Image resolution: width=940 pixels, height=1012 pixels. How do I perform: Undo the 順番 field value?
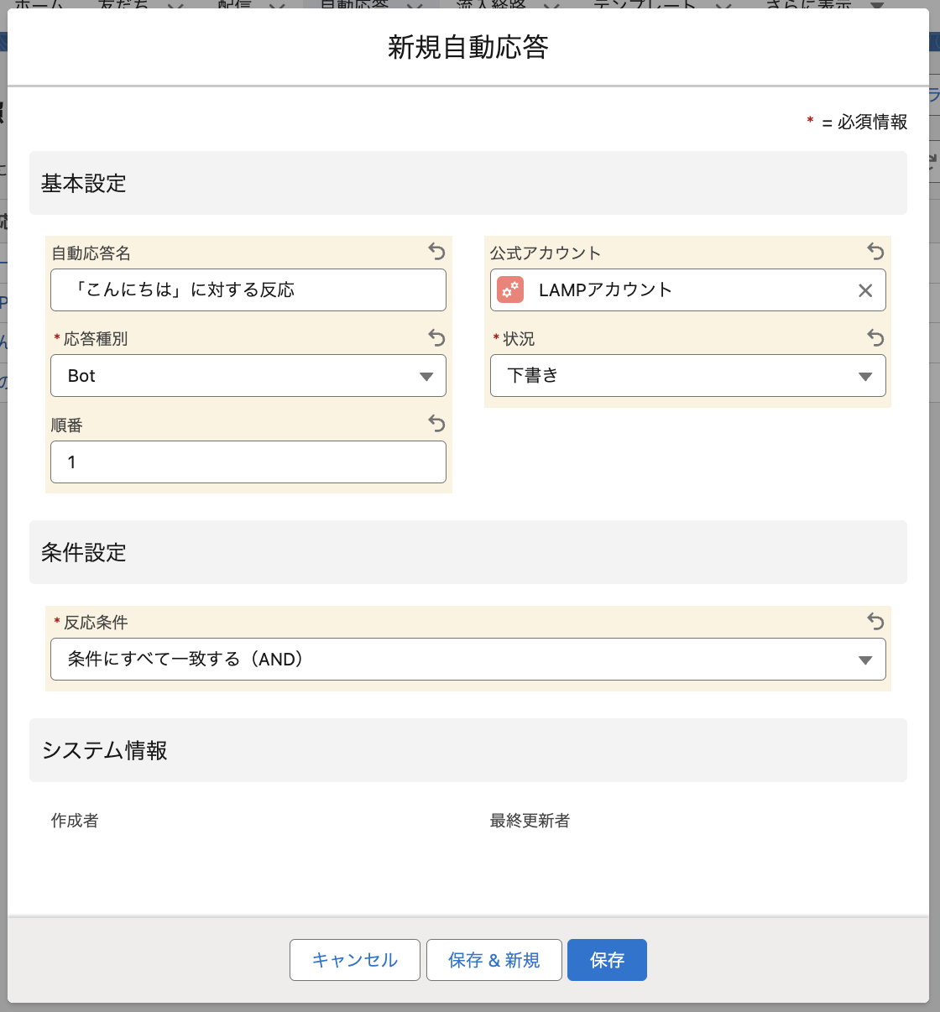click(x=436, y=423)
